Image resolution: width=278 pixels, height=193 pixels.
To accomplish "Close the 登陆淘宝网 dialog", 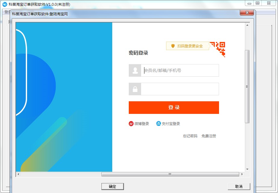I will pos(247,13).
